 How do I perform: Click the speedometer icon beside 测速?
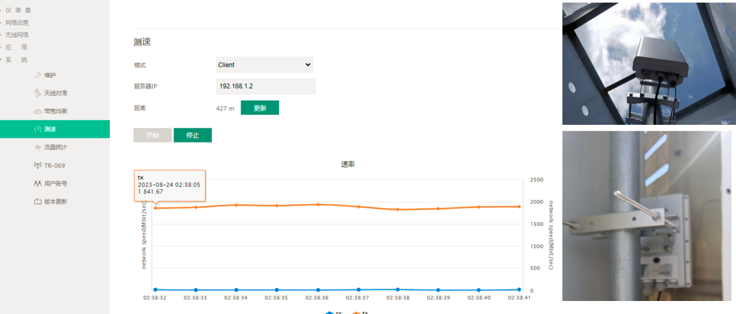[38, 129]
